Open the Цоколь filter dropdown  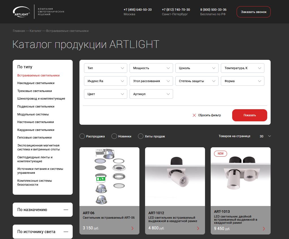pyautogui.click(x=197, y=68)
